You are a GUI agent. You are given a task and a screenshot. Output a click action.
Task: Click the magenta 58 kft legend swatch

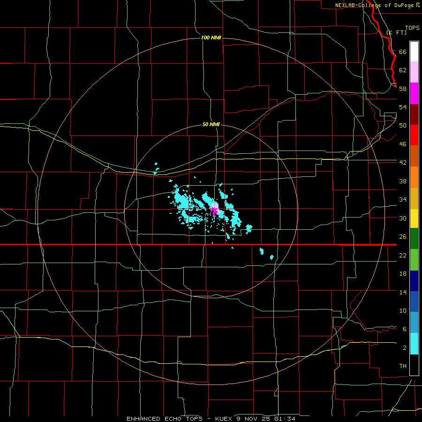pos(414,93)
